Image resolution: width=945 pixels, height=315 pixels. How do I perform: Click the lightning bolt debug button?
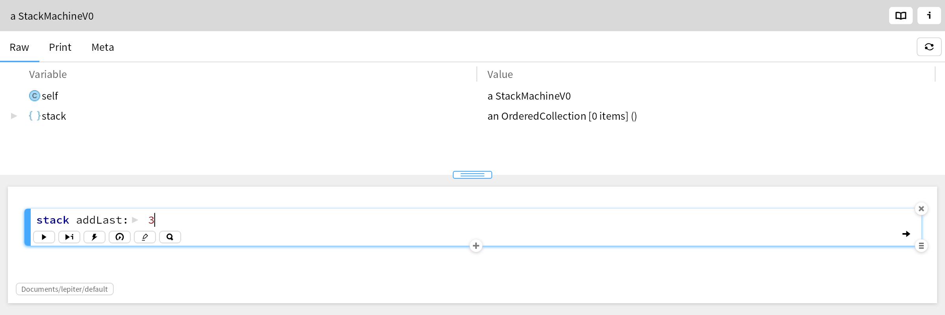pyautogui.click(x=94, y=237)
